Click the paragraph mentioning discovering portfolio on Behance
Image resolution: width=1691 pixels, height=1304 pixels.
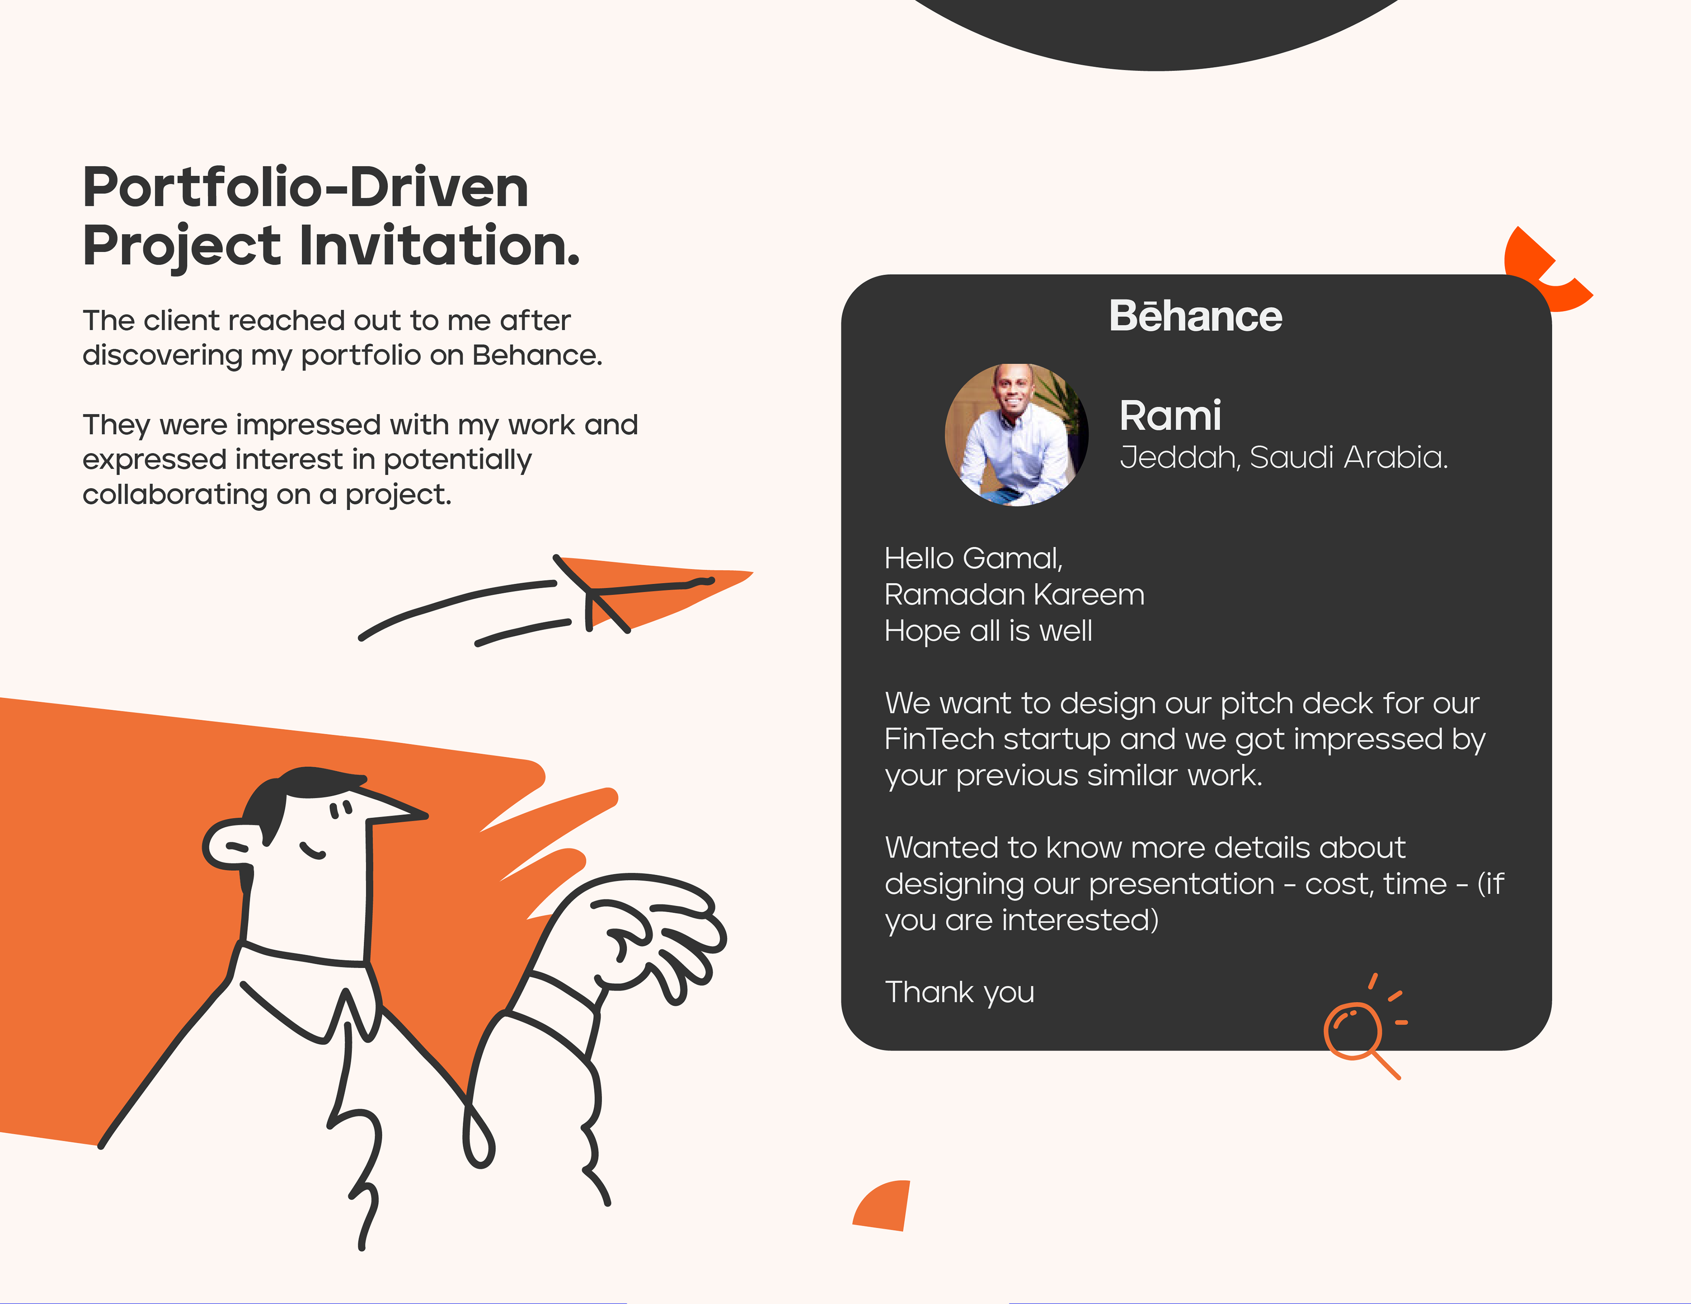coord(342,338)
